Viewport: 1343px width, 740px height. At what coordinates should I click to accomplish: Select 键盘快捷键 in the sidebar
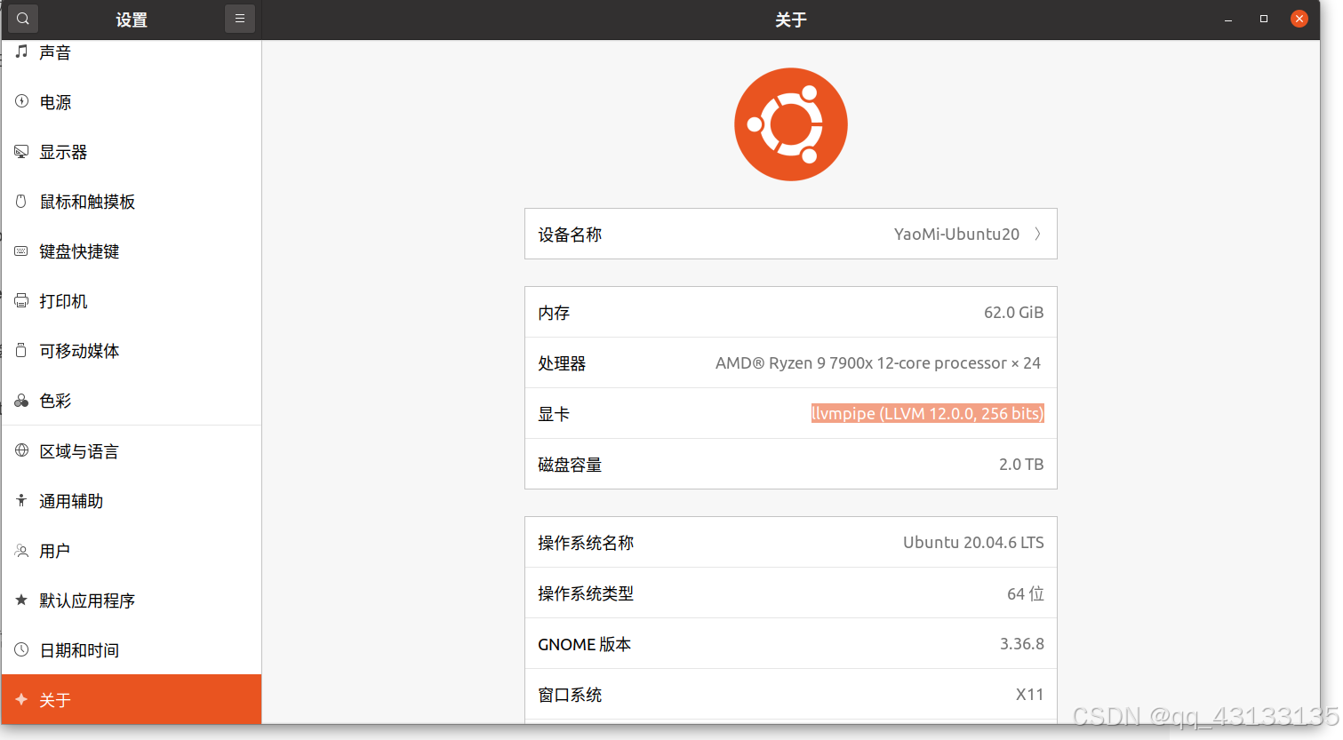point(132,251)
